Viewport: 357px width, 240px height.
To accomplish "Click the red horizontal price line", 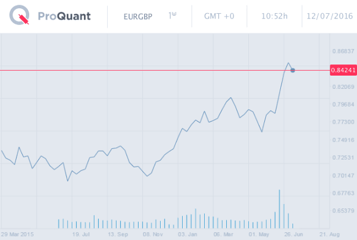I will (149, 70).
